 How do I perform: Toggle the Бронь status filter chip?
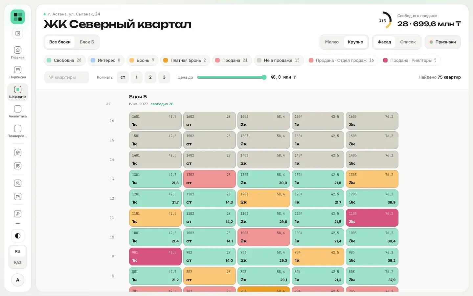pyautogui.click(x=142, y=60)
